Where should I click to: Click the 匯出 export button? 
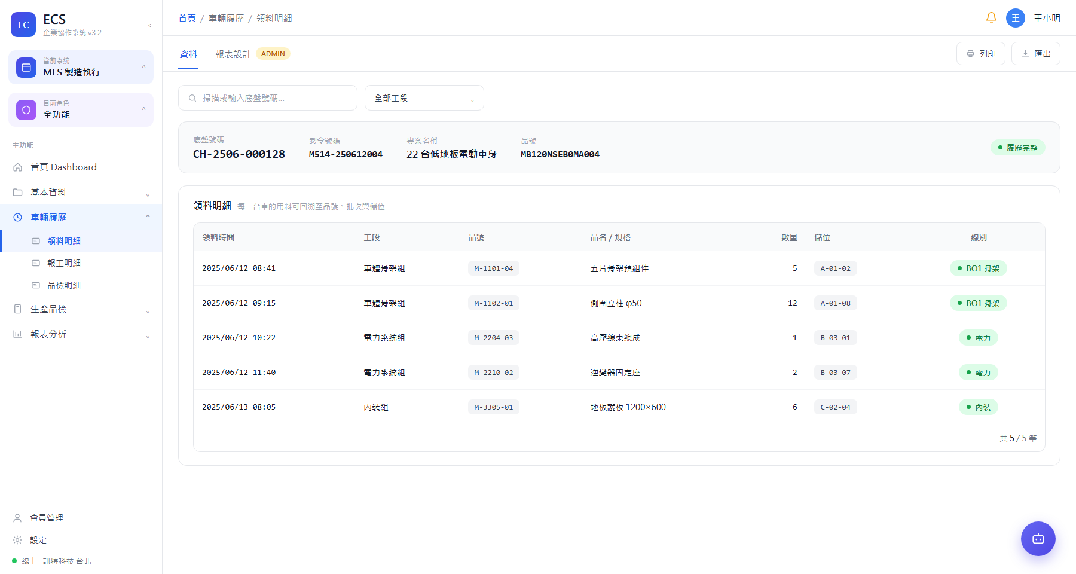pos(1036,54)
